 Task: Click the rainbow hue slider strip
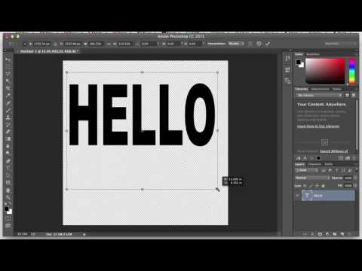point(352,72)
